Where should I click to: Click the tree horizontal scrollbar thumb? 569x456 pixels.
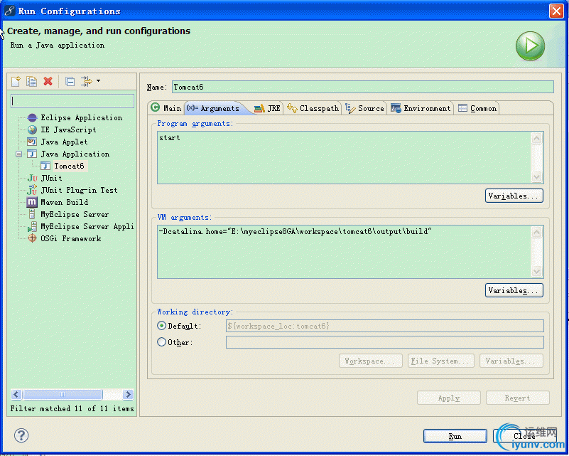[x=63, y=394]
